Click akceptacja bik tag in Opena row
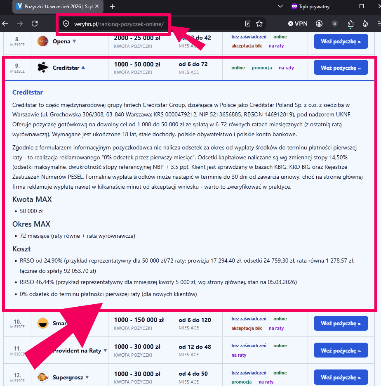 247,46
